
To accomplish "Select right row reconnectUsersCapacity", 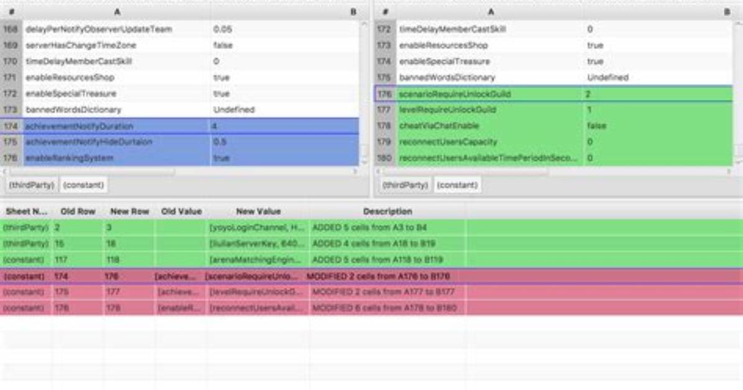I will [554, 142].
